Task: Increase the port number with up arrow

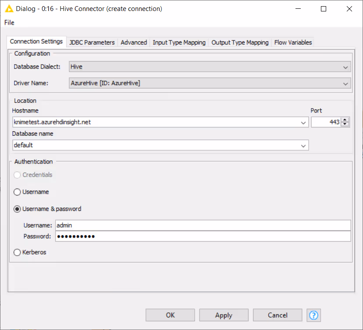Action: coord(345,120)
